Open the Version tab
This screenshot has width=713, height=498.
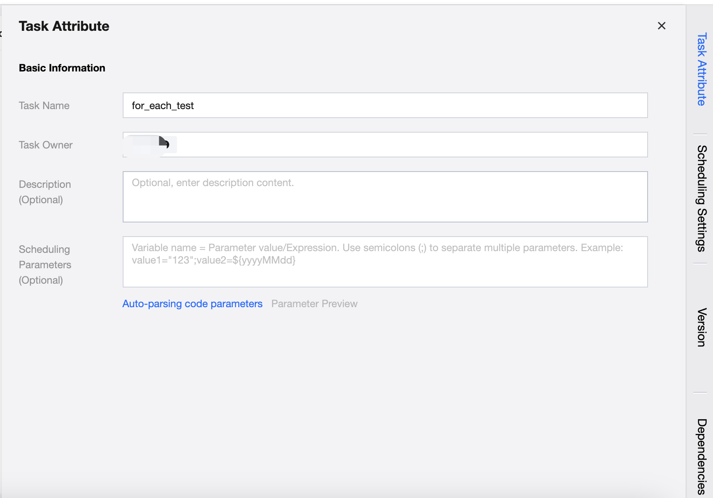coord(701,327)
